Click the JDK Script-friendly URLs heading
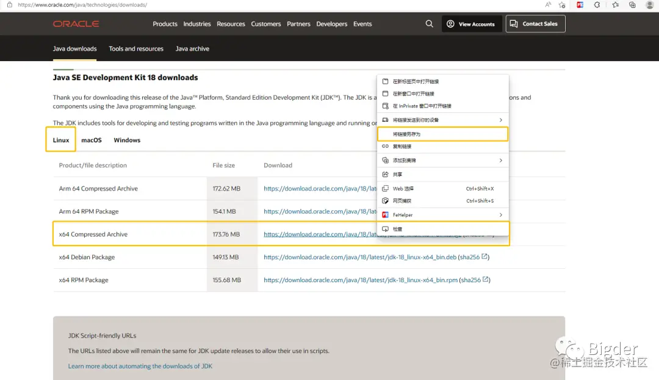Image resolution: width=659 pixels, height=380 pixels. pyautogui.click(x=102, y=336)
